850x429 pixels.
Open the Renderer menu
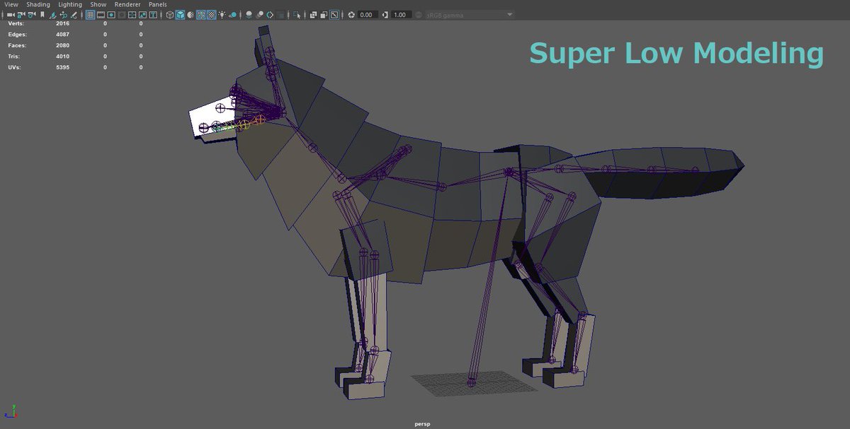pos(127,4)
